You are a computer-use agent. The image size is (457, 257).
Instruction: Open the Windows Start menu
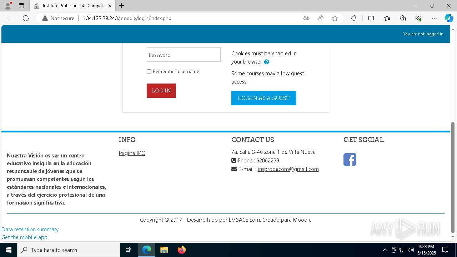9,250
